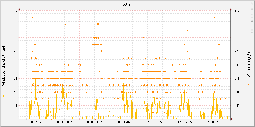Click left axis value 20
The width and height of the screenshot is (255, 127).
(x=15, y=65)
